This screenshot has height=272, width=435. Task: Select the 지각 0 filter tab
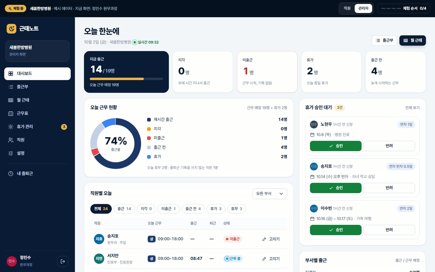tap(146, 209)
